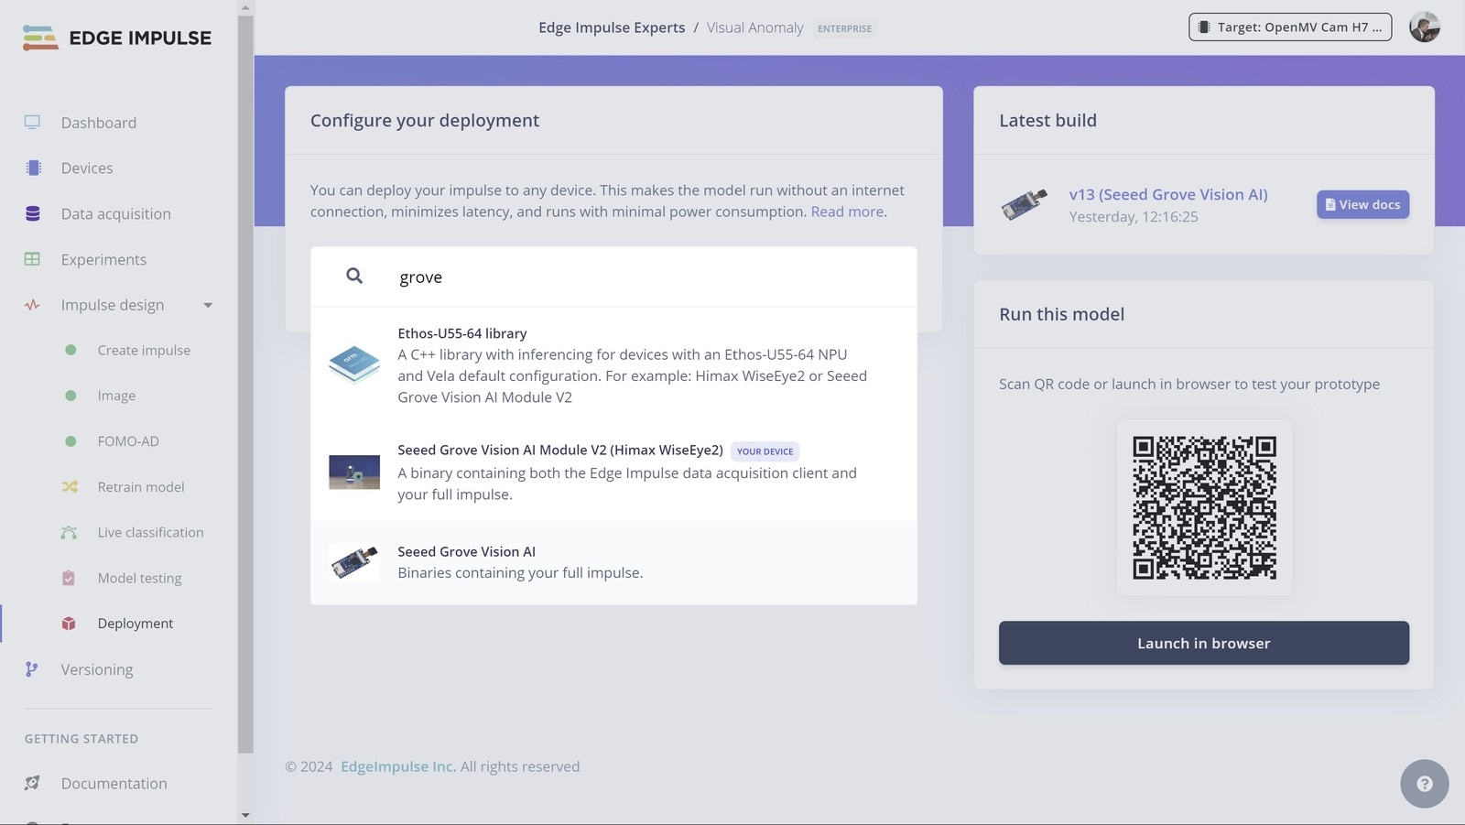View docs for latest build

[1362, 205]
